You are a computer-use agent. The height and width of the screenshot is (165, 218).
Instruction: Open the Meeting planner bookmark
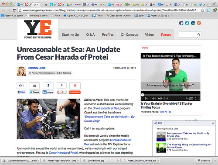pos(37,16)
